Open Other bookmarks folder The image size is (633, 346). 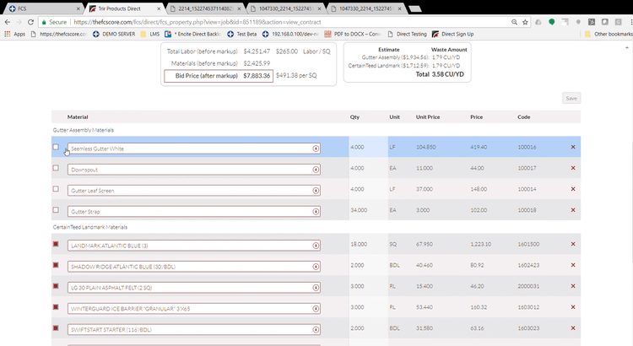609,34
